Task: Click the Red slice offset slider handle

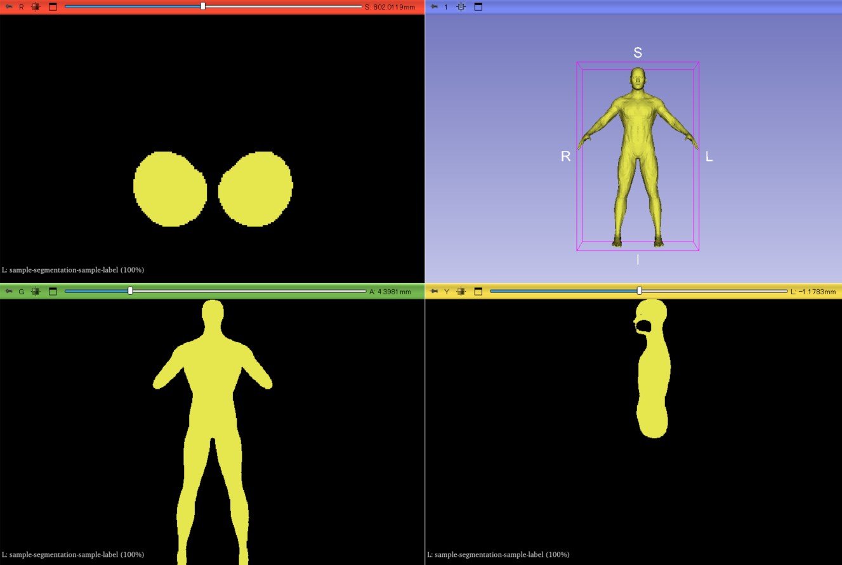Action: (203, 6)
